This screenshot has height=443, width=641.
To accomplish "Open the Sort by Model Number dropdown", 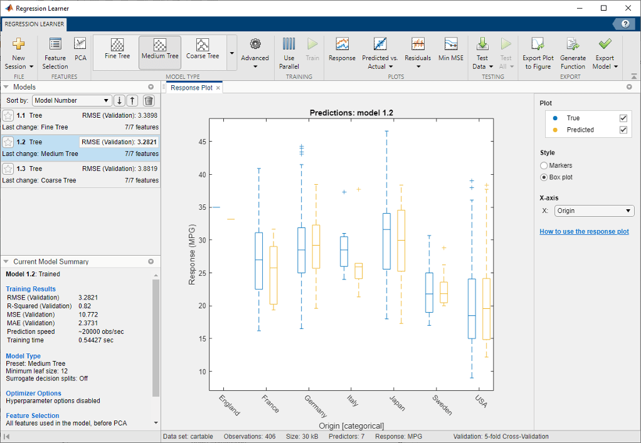I will pos(72,100).
